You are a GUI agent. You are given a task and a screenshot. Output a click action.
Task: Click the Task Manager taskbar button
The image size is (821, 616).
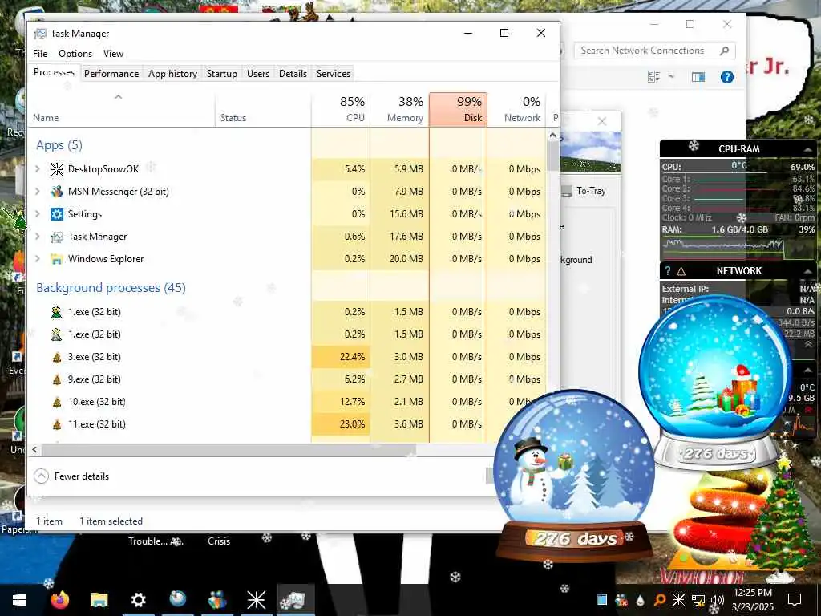296,600
